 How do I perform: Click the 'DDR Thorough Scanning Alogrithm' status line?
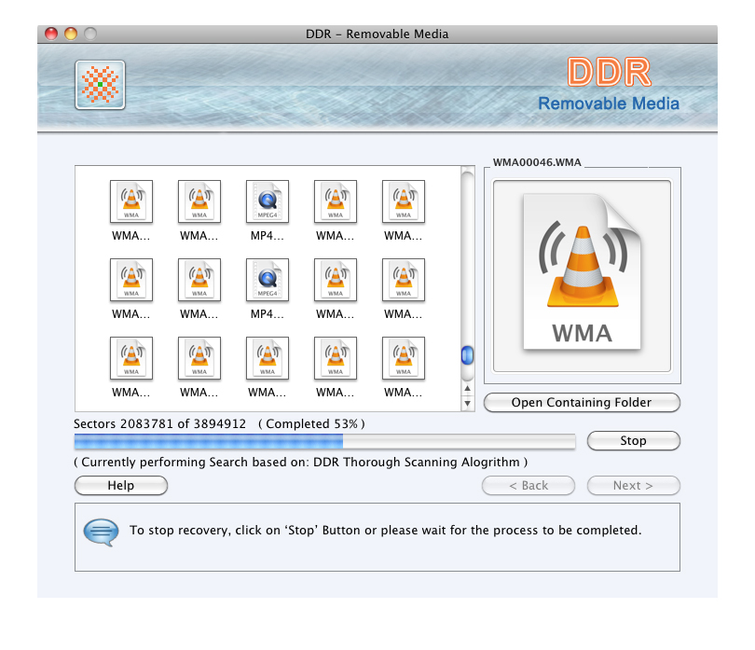(300, 462)
